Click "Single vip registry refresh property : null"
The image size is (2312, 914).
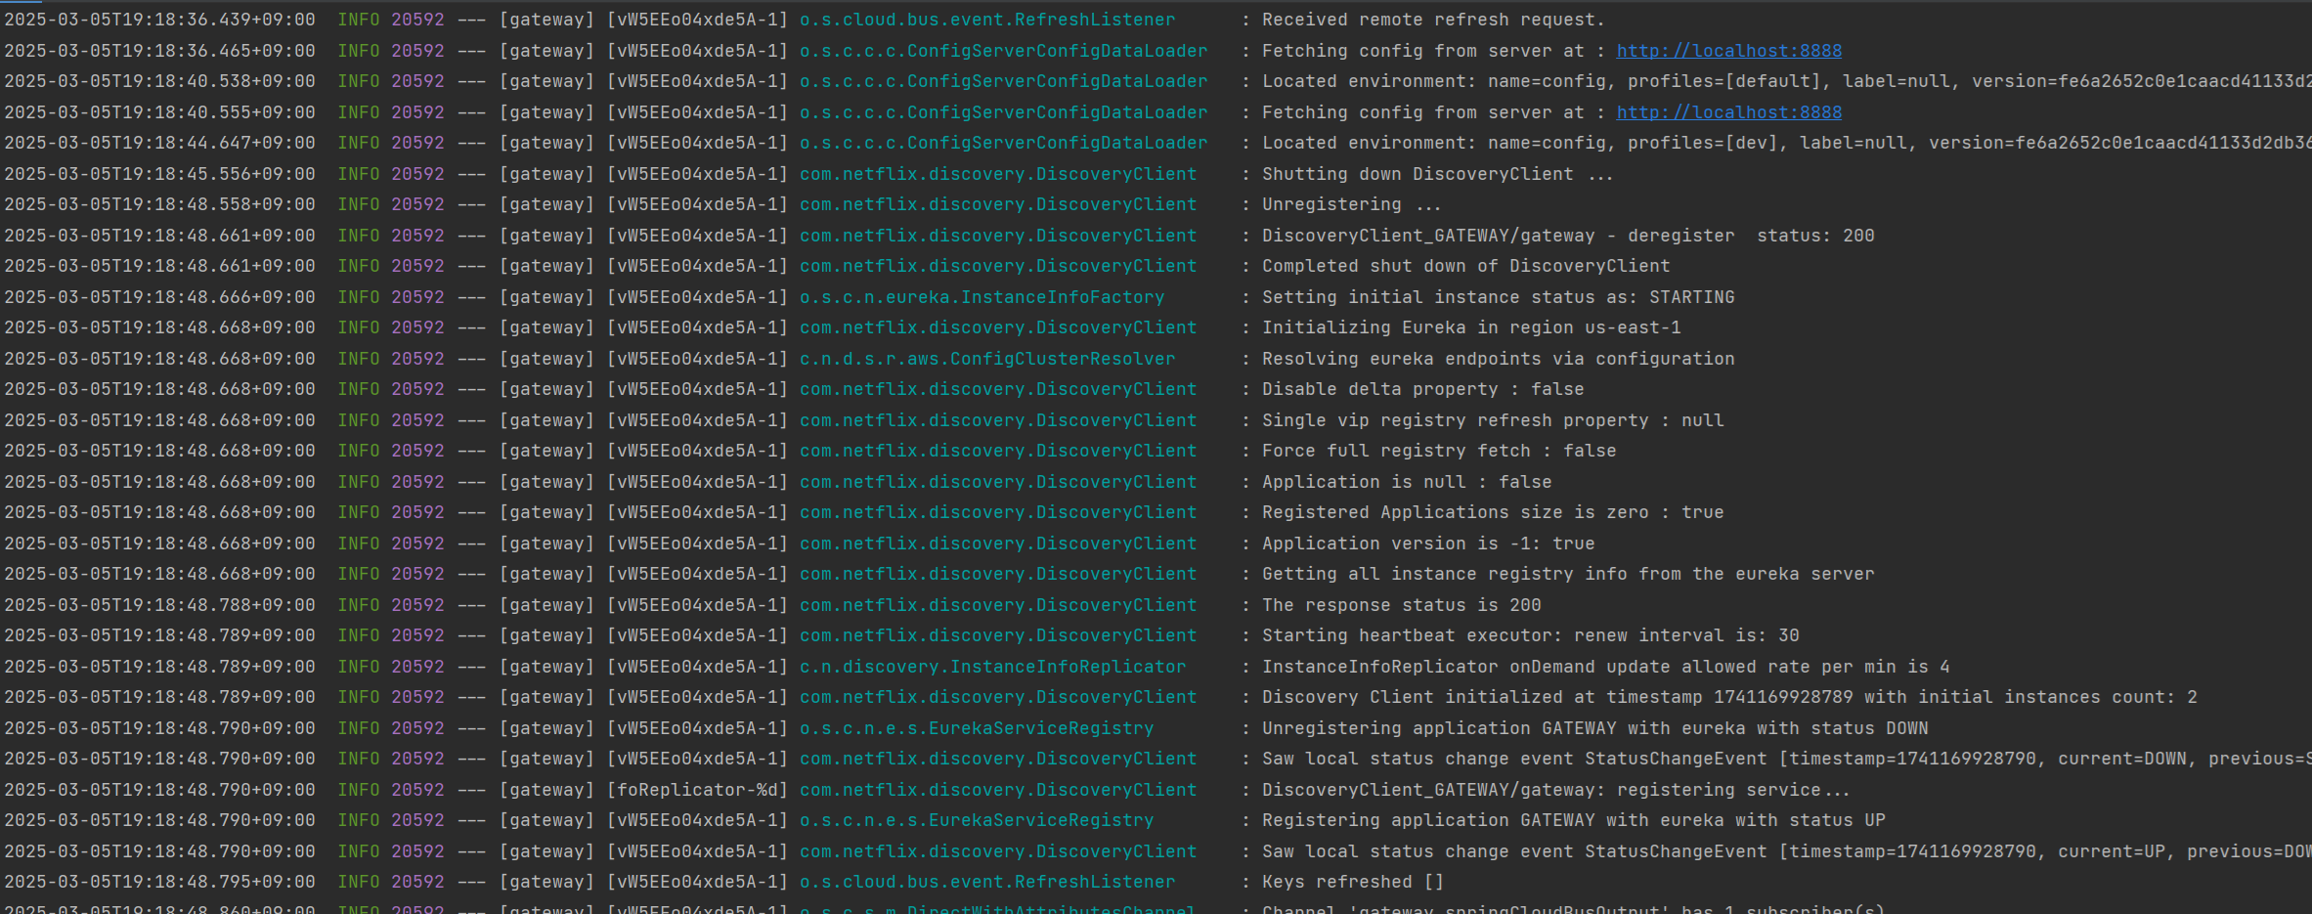1493,420
